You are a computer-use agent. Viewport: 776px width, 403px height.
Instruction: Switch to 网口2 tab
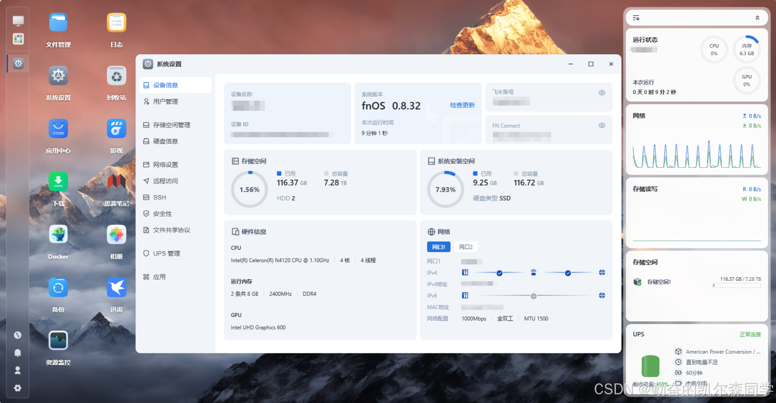[466, 247]
